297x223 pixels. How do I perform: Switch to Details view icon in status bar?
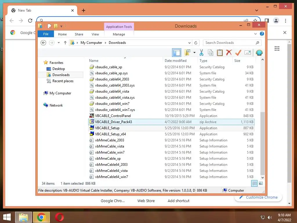(x=254, y=183)
